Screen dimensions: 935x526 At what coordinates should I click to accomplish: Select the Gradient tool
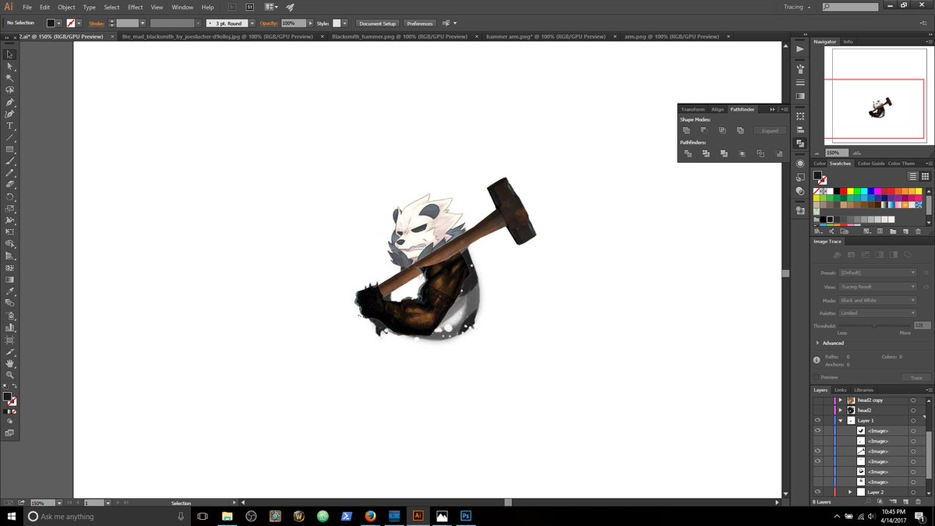click(9, 279)
